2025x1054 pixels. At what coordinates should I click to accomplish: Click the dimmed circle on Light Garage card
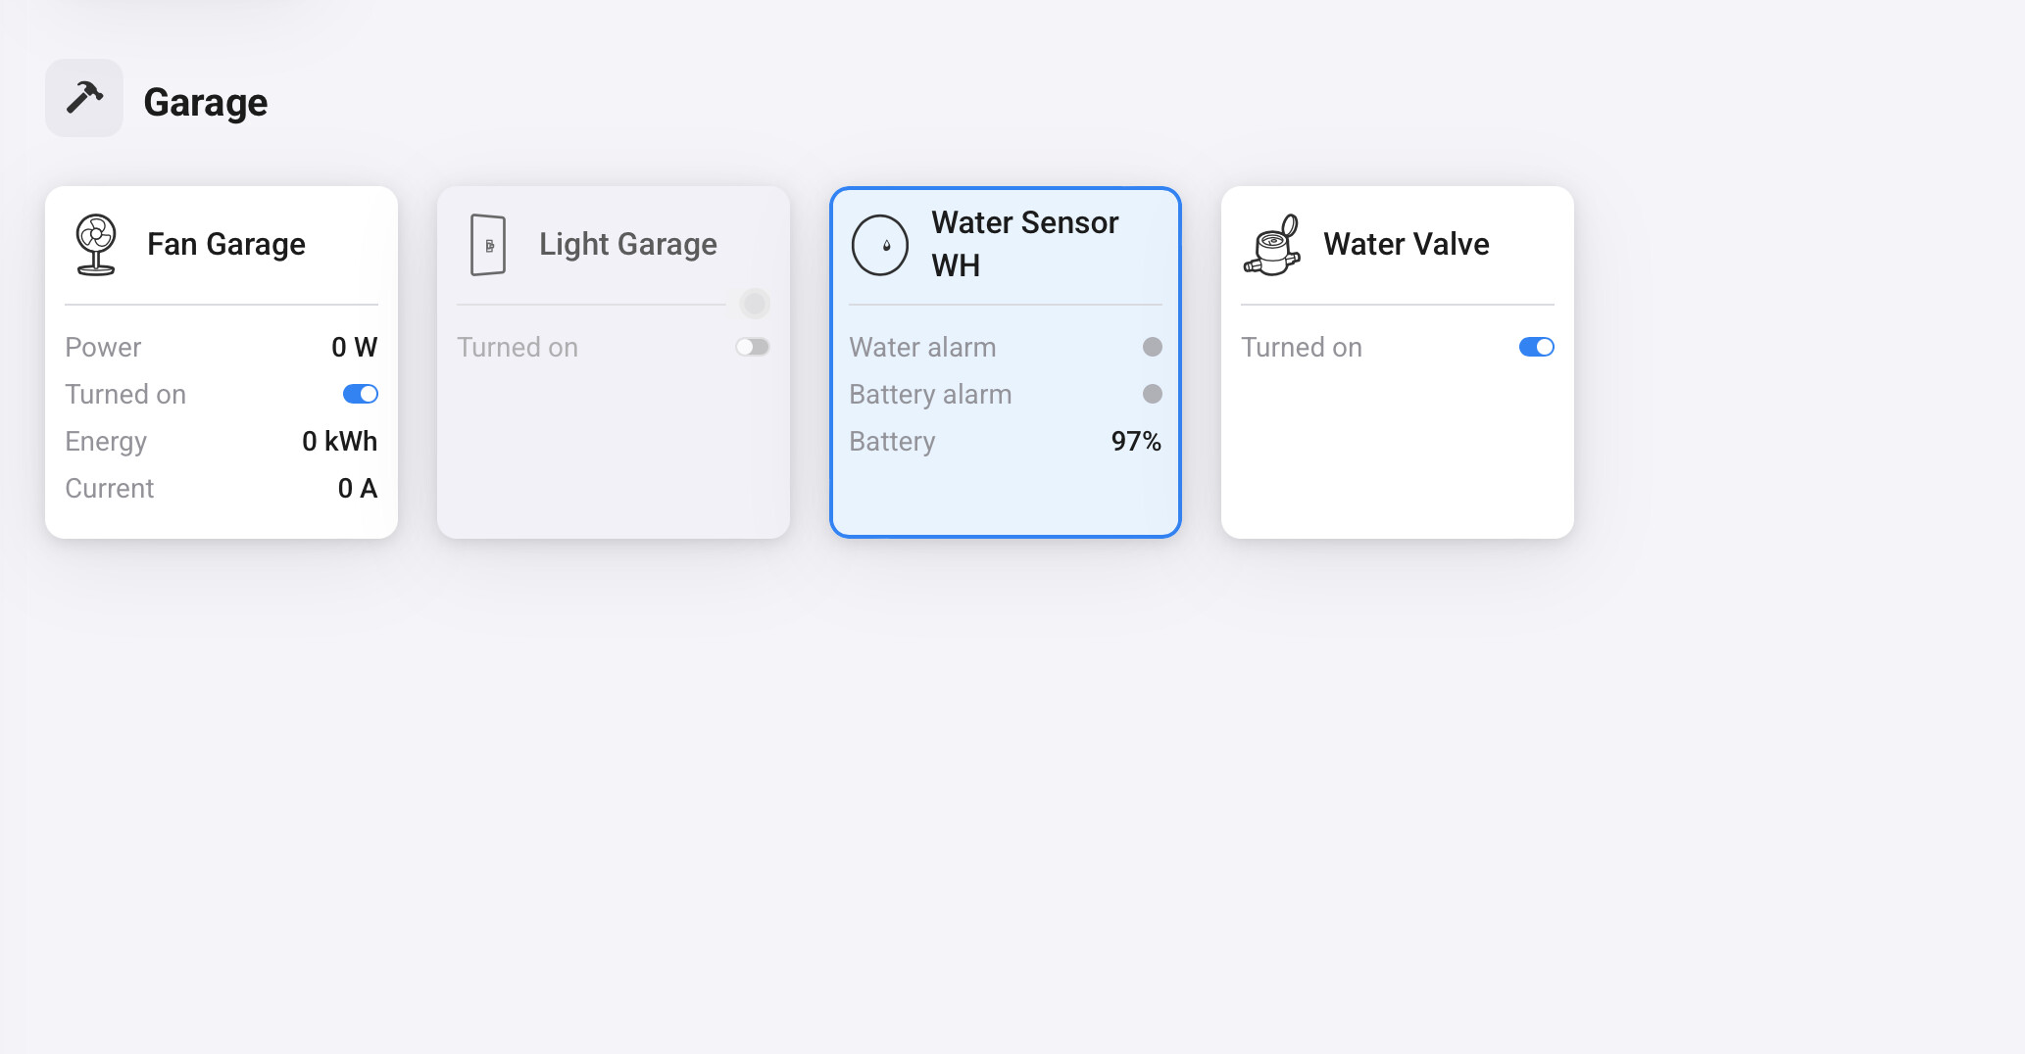pos(755,304)
